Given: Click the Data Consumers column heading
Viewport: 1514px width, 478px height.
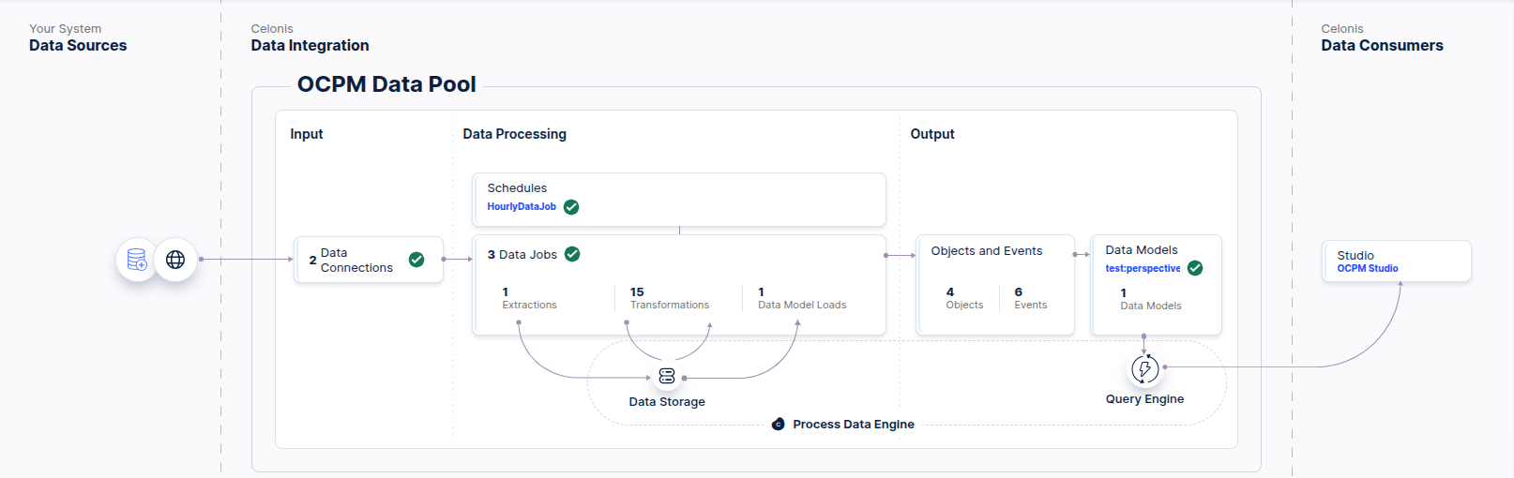Looking at the screenshot, I should [x=1382, y=45].
